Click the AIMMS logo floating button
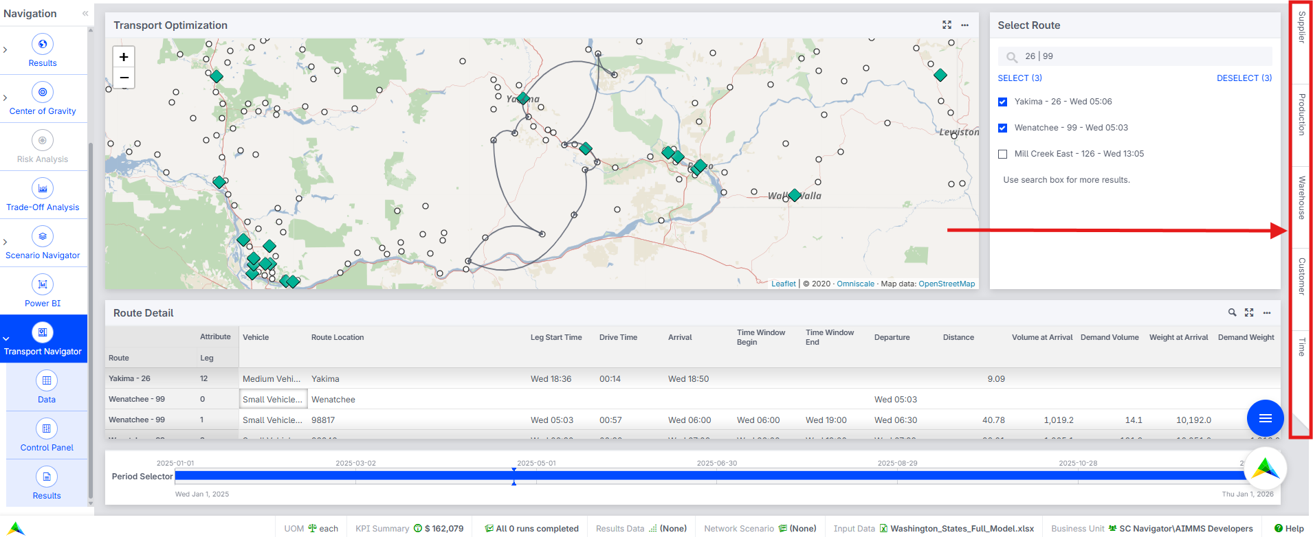Screen dimensions: 1313x537 (x=1266, y=469)
